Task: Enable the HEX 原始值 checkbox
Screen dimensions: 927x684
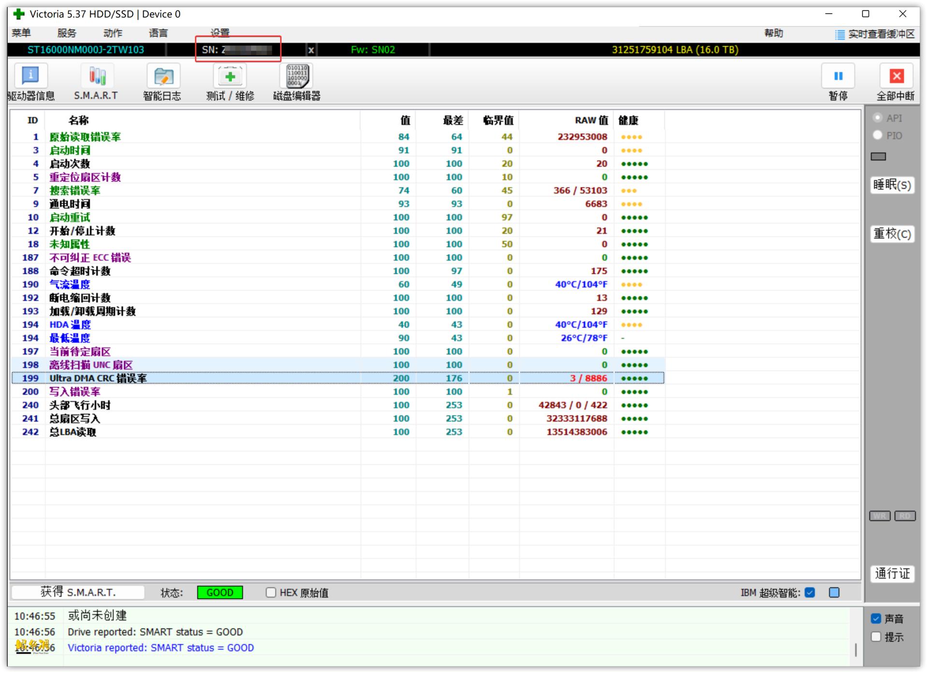Action: [271, 592]
